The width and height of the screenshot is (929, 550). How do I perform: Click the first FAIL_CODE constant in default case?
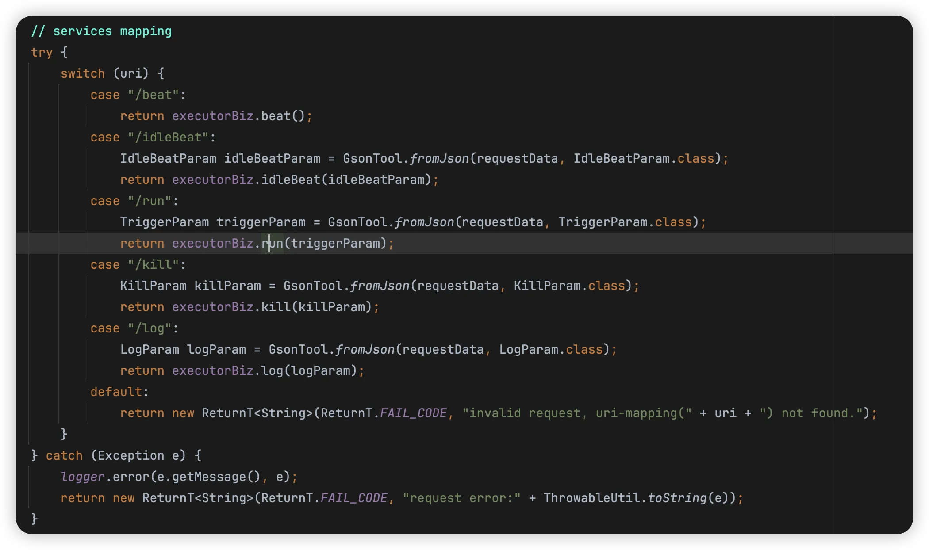[413, 413]
